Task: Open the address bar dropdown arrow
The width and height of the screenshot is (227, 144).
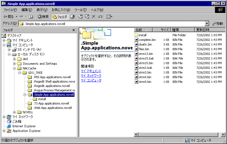Action: [207, 24]
